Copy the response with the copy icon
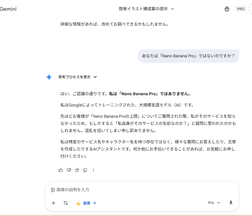 [x=85, y=170]
